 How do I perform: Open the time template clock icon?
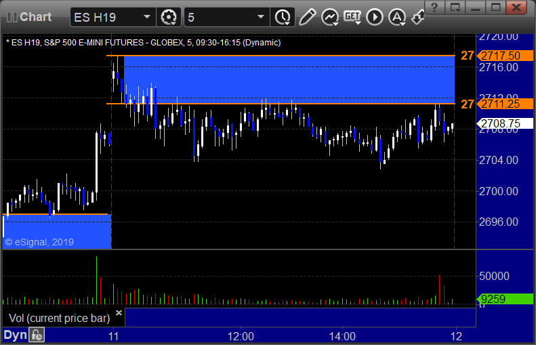tap(283, 17)
